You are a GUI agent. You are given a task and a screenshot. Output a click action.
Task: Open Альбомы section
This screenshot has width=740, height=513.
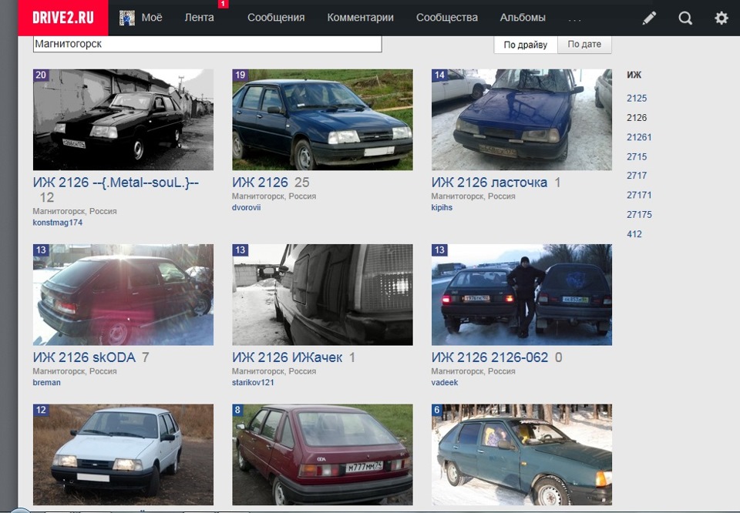523,18
